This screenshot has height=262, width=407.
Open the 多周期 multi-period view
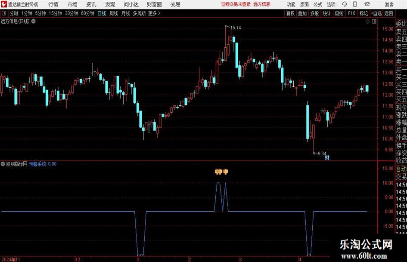[139, 13]
